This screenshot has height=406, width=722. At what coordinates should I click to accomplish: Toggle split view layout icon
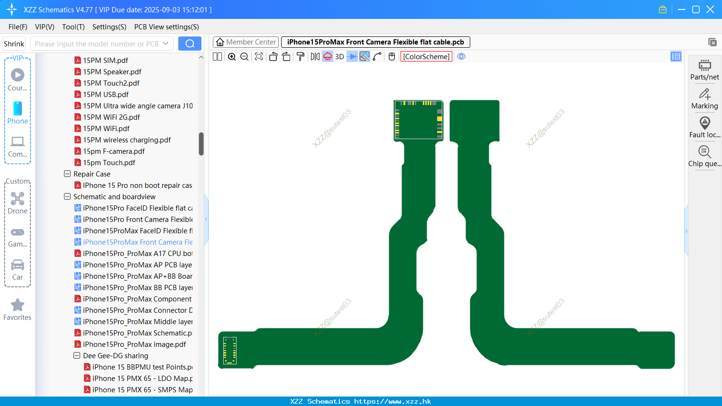click(217, 56)
